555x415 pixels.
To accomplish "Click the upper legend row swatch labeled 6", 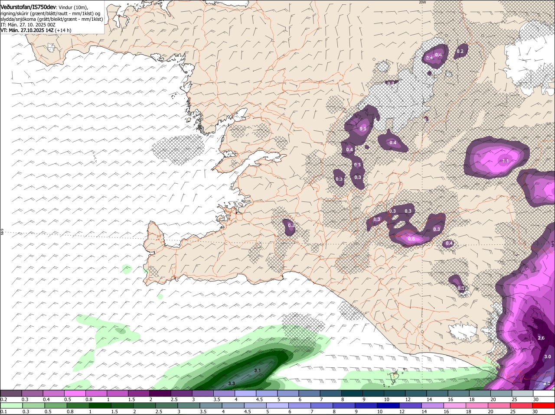I will tap(309, 393).
